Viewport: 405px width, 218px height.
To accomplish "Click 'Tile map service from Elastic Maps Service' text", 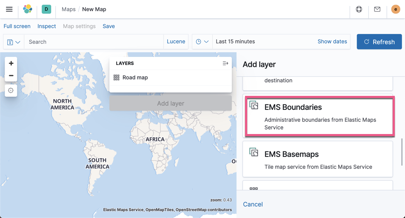I will pos(318,167).
